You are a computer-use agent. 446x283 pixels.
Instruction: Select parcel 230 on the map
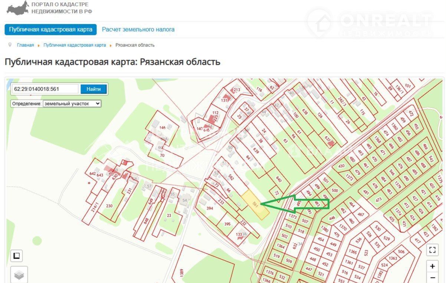click(109, 206)
